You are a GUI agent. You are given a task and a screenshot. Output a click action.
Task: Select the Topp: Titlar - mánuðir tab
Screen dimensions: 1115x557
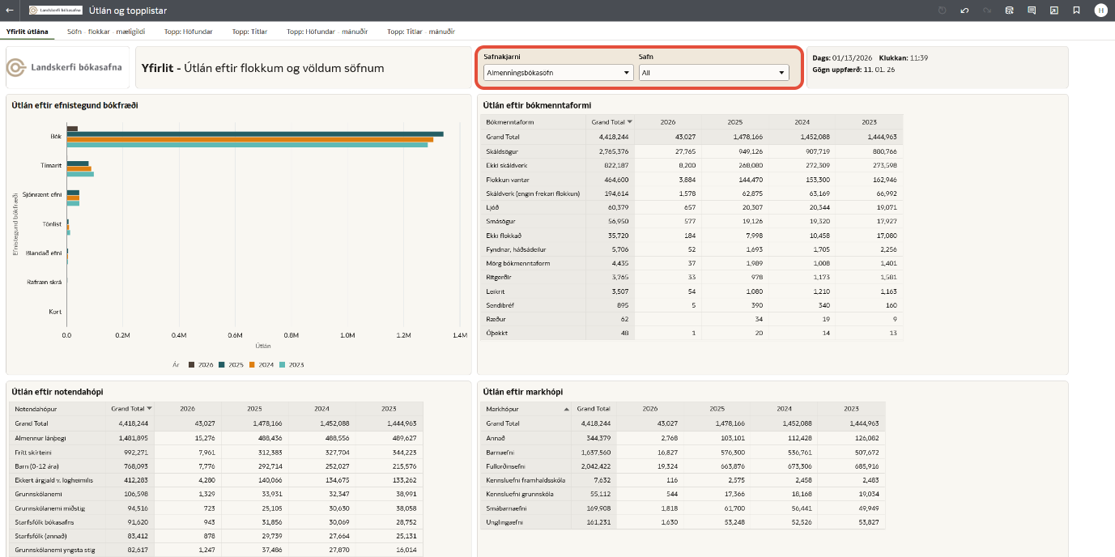point(420,32)
